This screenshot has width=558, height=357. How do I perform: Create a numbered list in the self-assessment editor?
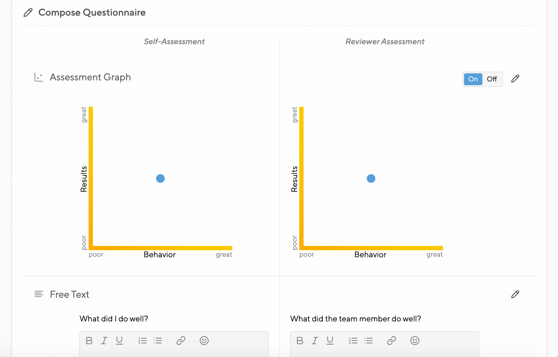click(x=142, y=341)
